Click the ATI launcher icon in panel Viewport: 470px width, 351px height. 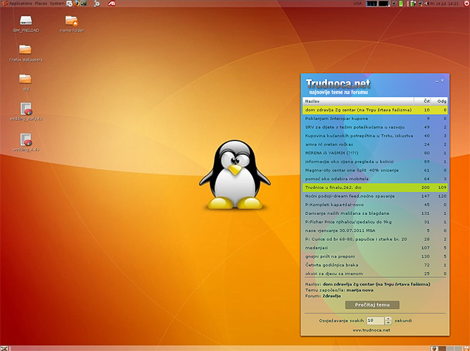coord(112,4)
